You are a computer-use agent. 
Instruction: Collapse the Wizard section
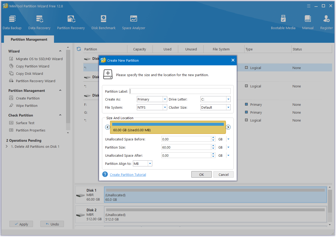[x=60, y=51]
